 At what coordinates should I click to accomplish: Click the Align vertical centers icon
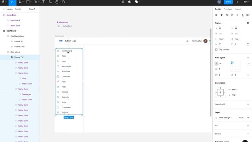(237, 15)
